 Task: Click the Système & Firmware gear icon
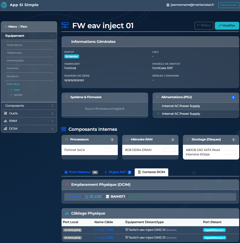click(66, 97)
